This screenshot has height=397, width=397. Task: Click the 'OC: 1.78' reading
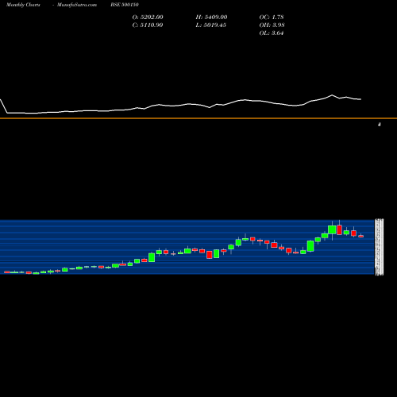(272, 17)
